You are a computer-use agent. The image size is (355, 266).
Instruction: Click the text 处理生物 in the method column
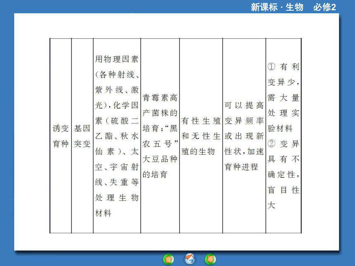[x=116, y=198]
